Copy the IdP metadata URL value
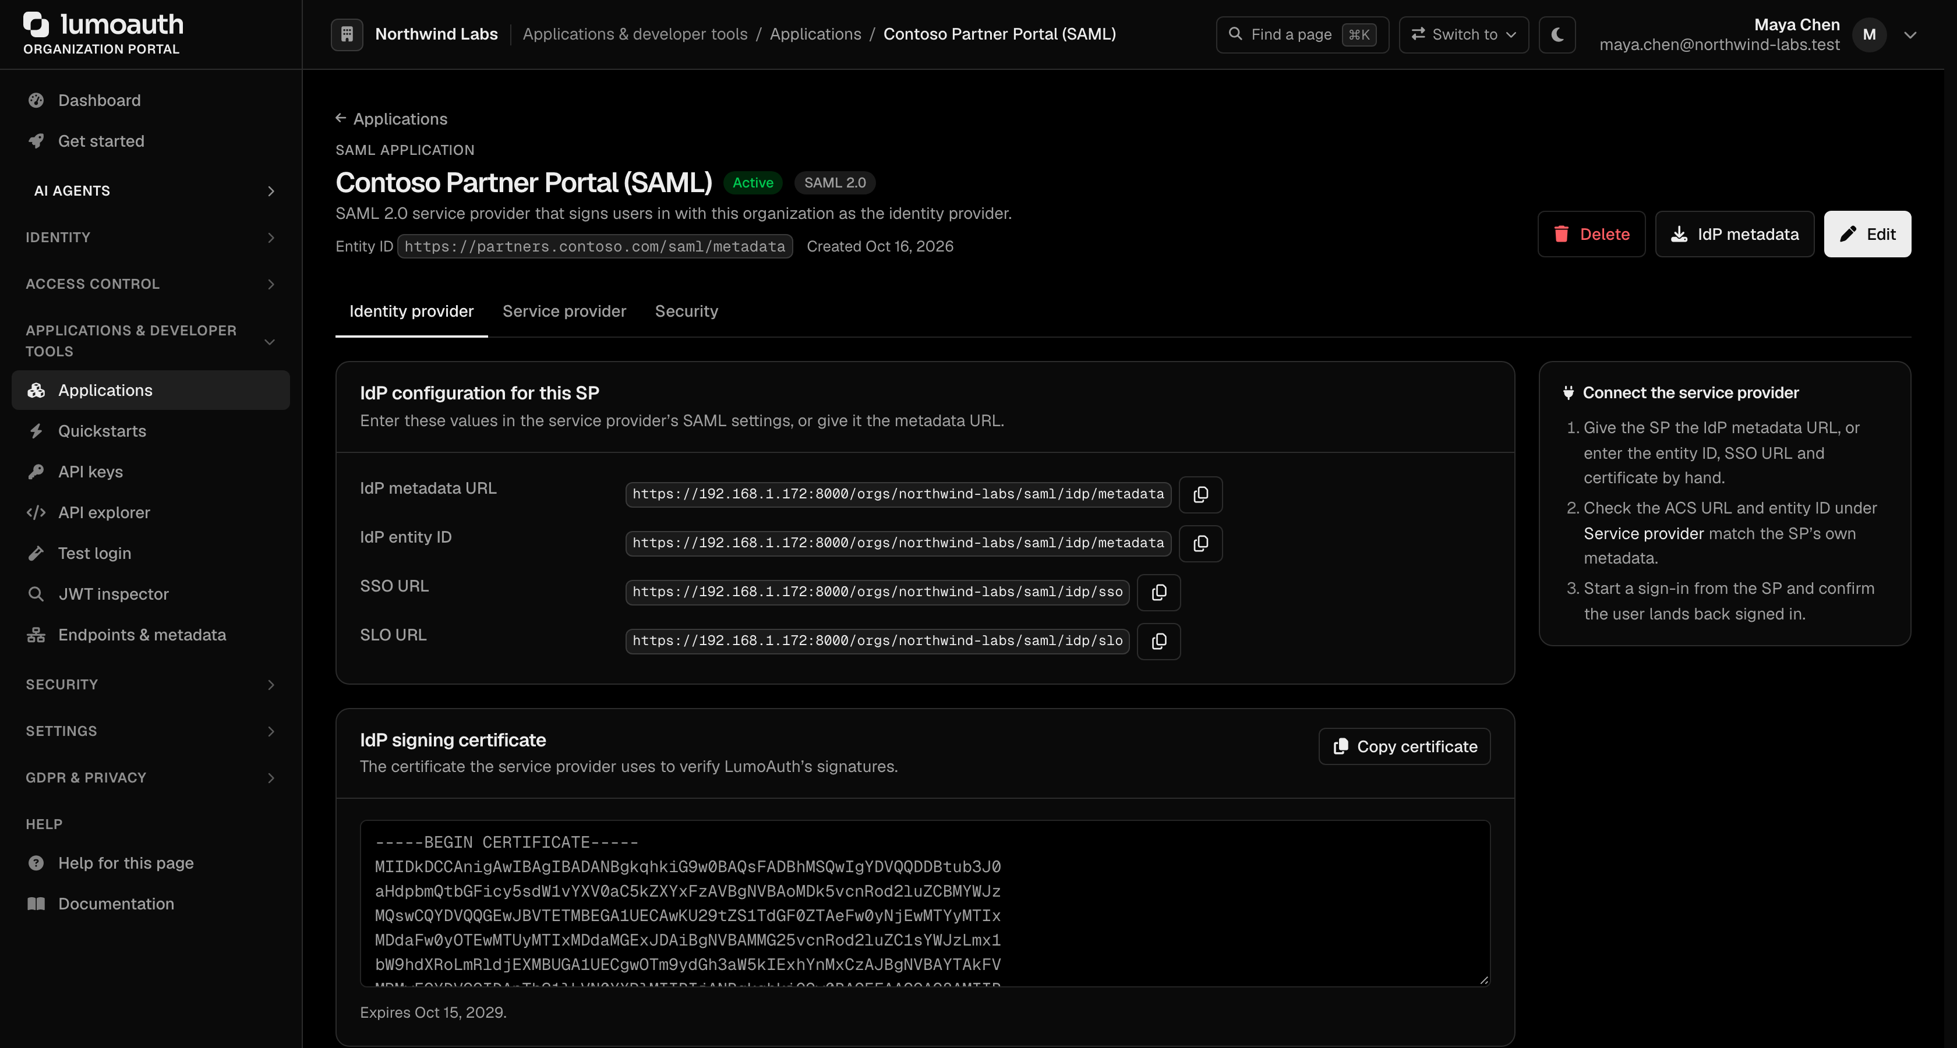This screenshot has width=1957, height=1048. pyautogui.click(x=1200, y=494)
